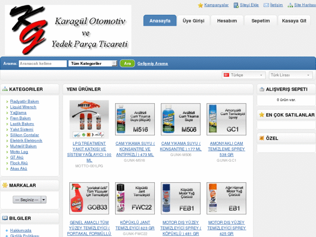Click the Site Haritası sitemap icon
The height and width of the screenshot is (237, 316).
click(x=290, y=5)
